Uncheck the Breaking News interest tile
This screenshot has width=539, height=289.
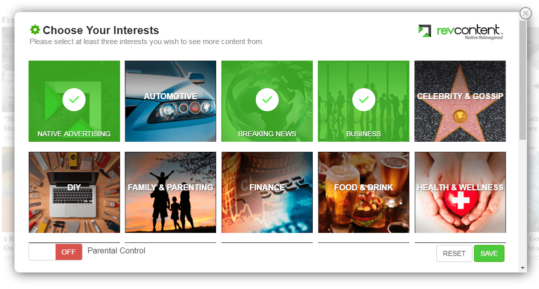click(267, 101)
